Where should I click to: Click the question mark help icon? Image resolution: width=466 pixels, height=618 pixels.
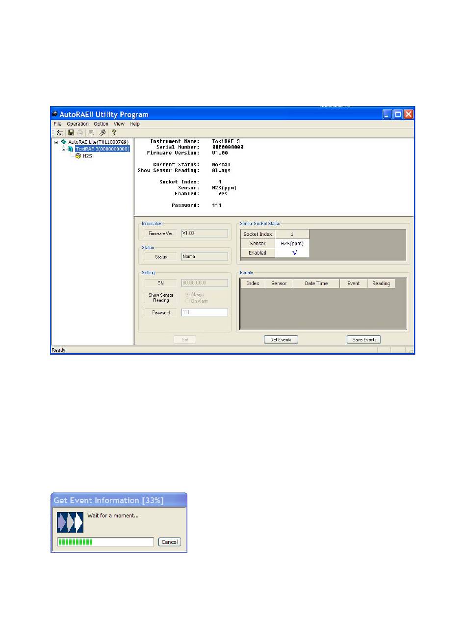(114, 132)
